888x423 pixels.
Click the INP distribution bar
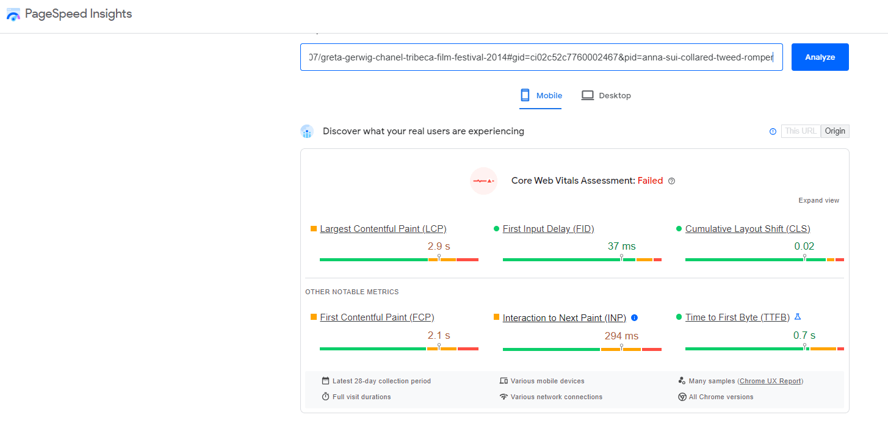click(x=582, y=349)
